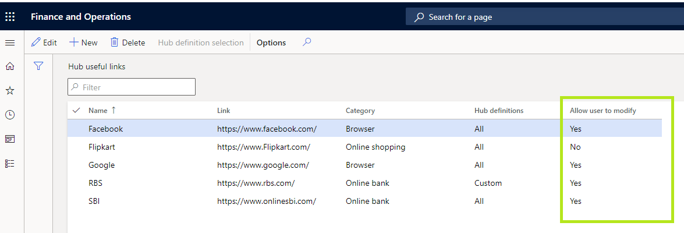Click the https://www.google.com/ link cell

click(263, 165)
